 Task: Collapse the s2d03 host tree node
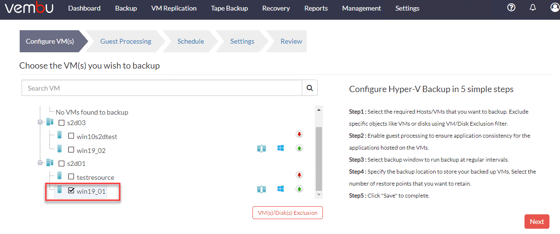pos(40,123)
